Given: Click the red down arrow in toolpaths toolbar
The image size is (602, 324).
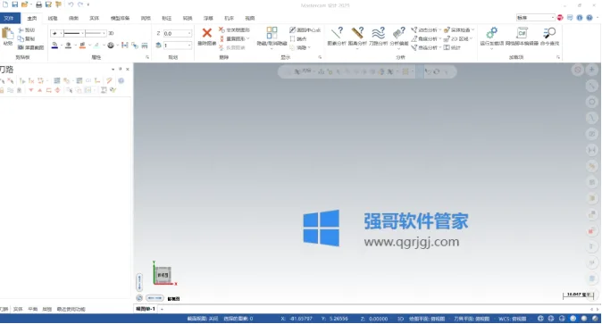Looking at the screenshot, I should pos(30,90).
